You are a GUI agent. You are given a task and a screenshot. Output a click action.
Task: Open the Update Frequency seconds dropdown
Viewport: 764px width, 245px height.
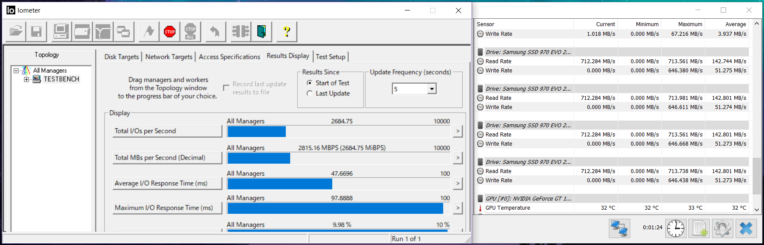click(432, 89)
